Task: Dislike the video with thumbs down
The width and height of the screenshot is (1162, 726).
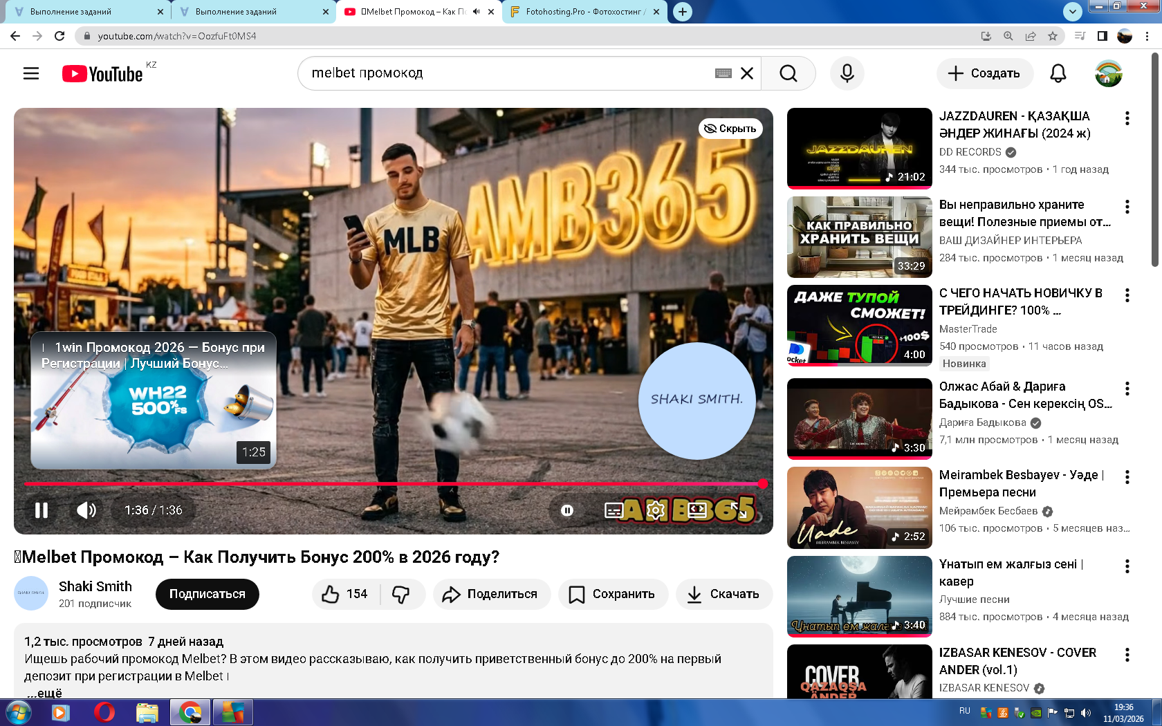Action: [401, 594]
